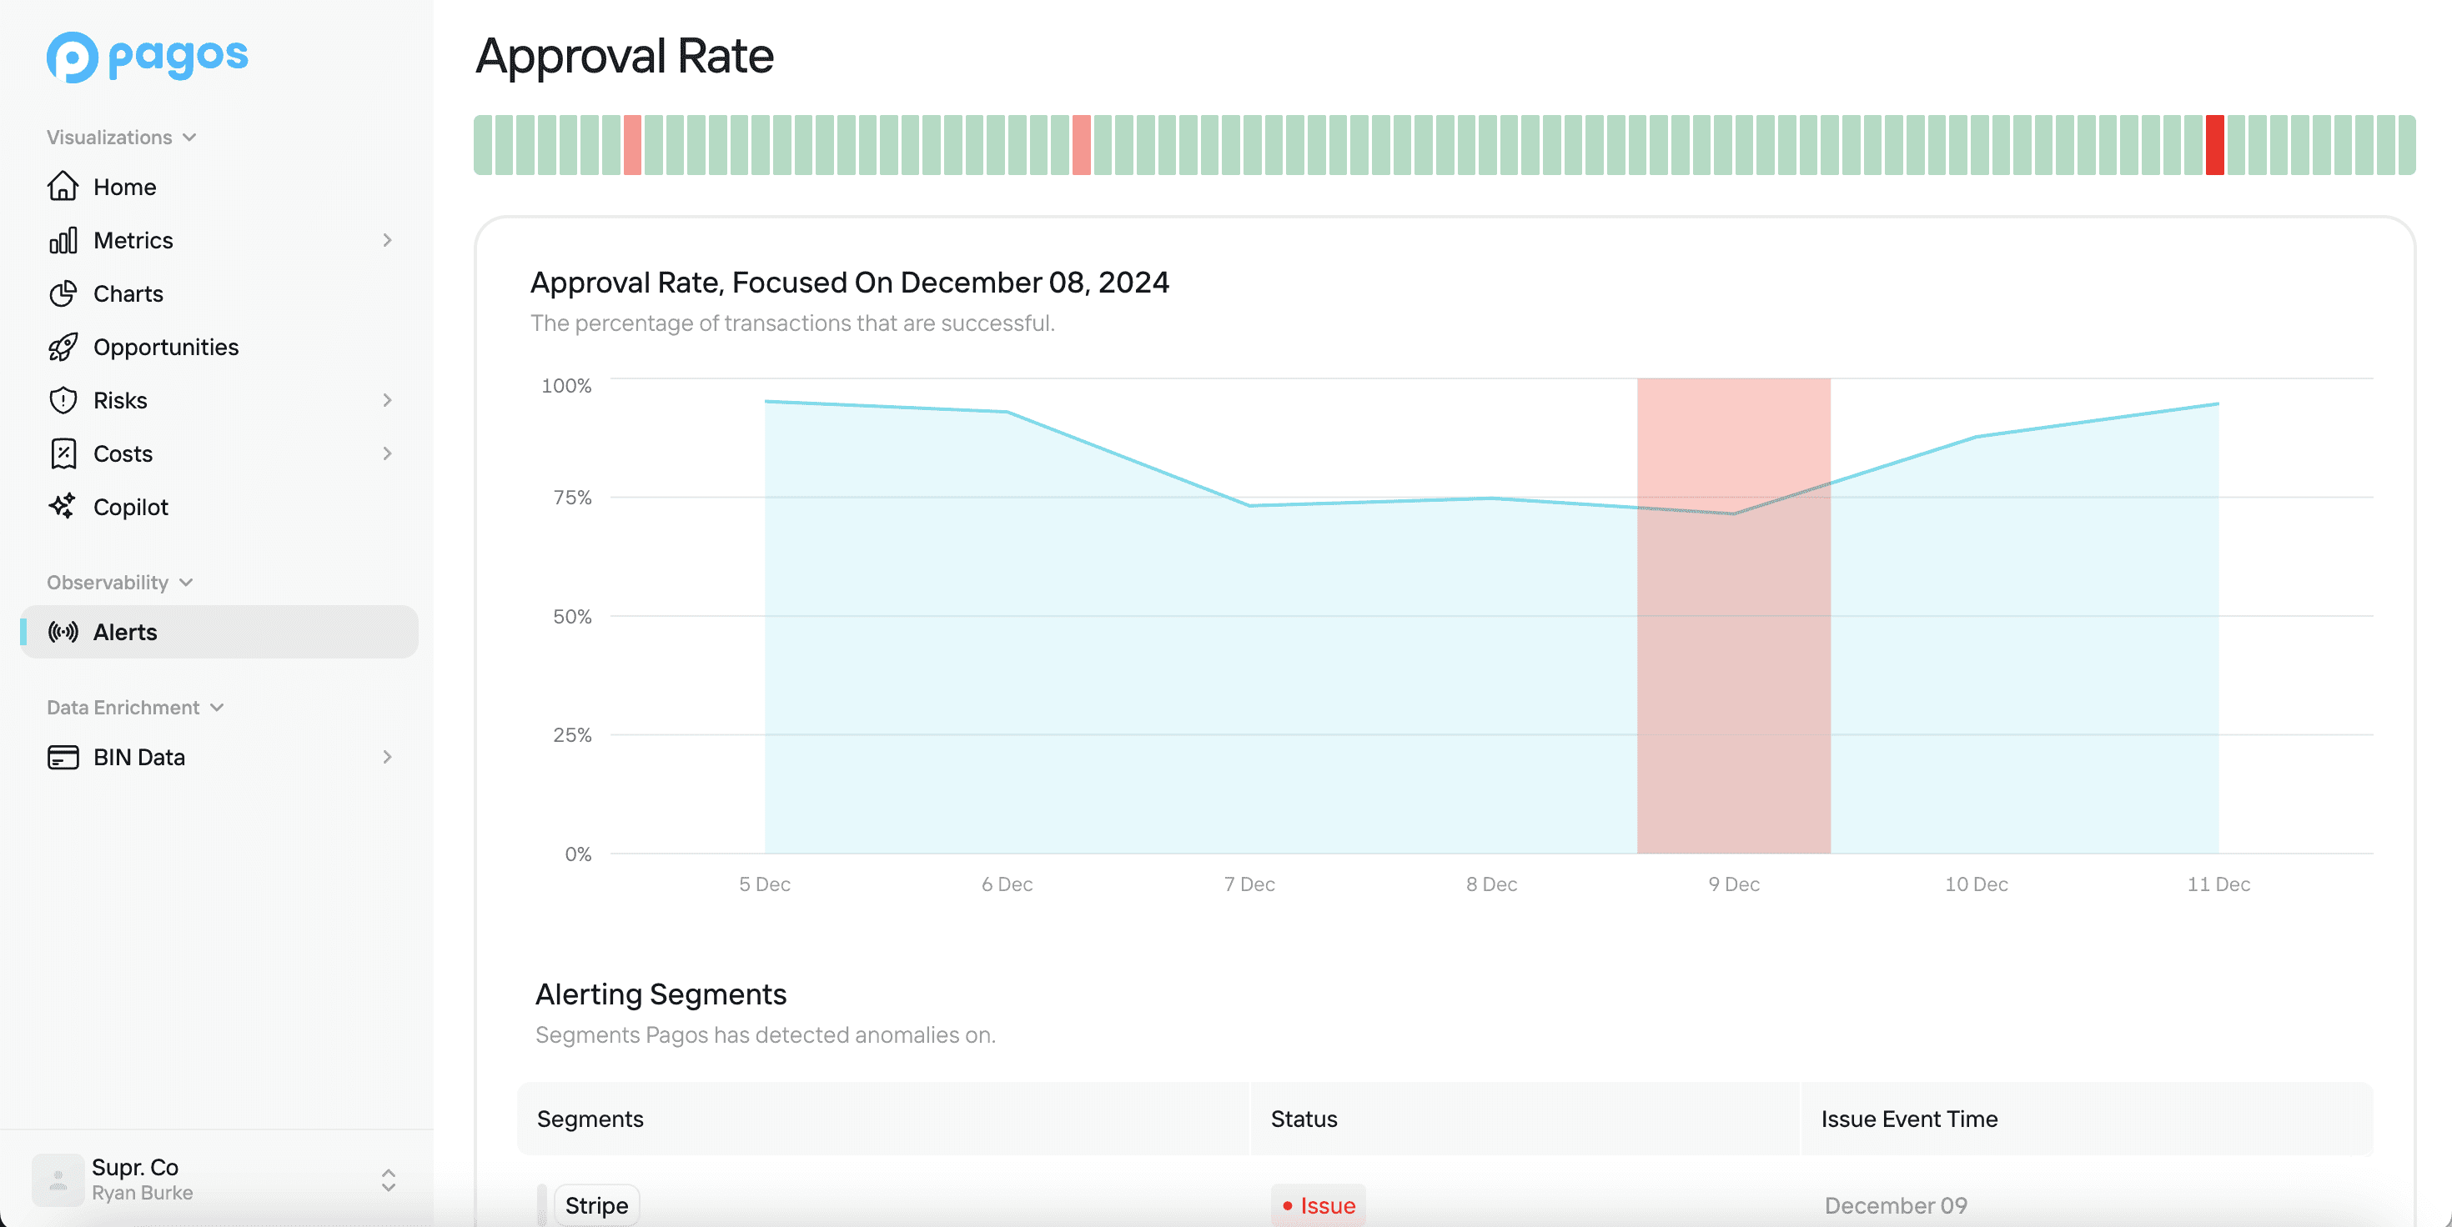Click the Risks shield icon
The height and width of the screenshot is (1227, 2452).
(x=62, y=399)
